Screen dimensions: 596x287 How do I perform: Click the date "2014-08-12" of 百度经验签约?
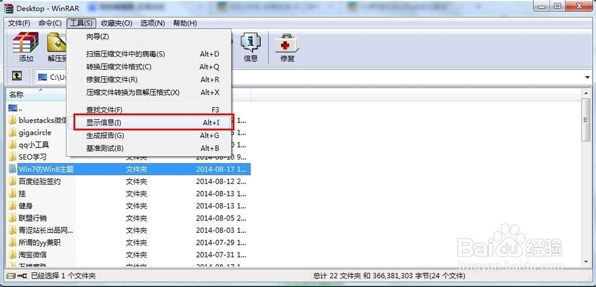coord(215,182)
